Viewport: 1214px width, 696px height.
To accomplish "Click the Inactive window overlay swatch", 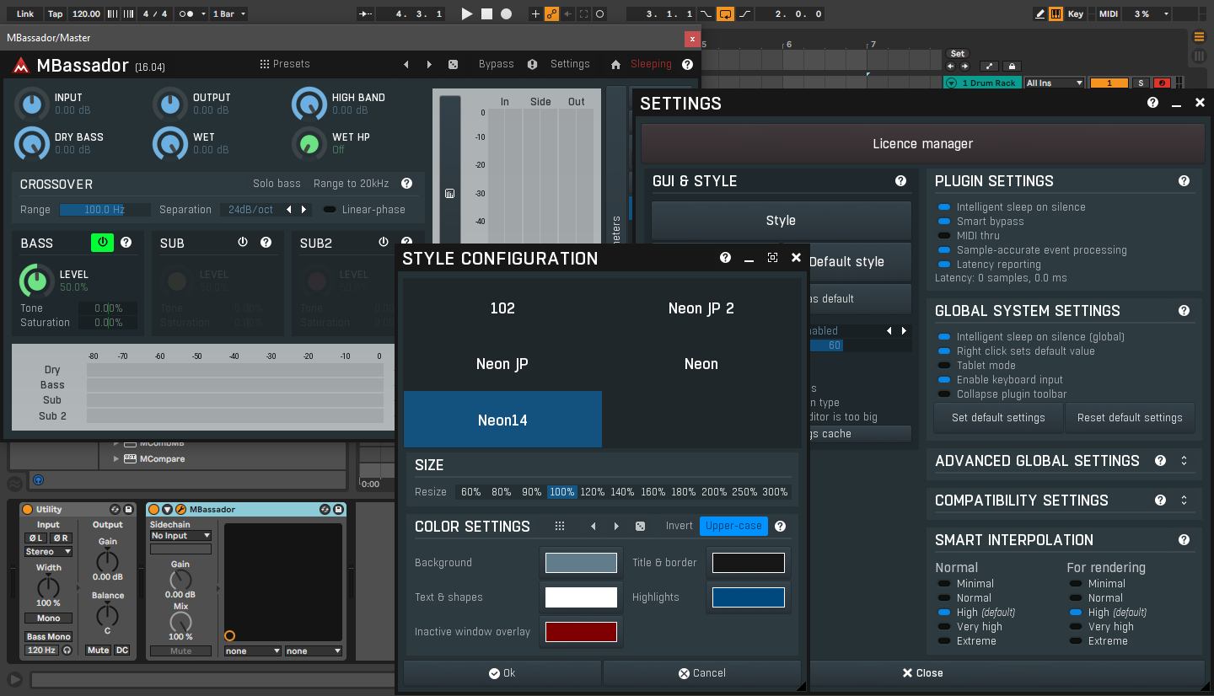I will coord(581,632).
